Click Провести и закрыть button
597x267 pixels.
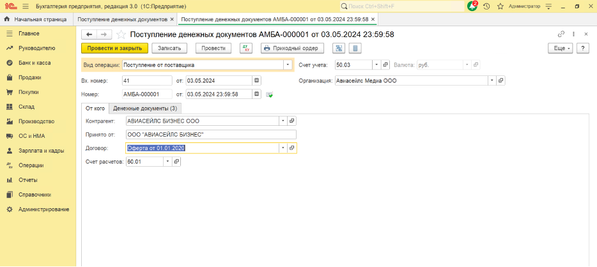(x=114, y=49)
